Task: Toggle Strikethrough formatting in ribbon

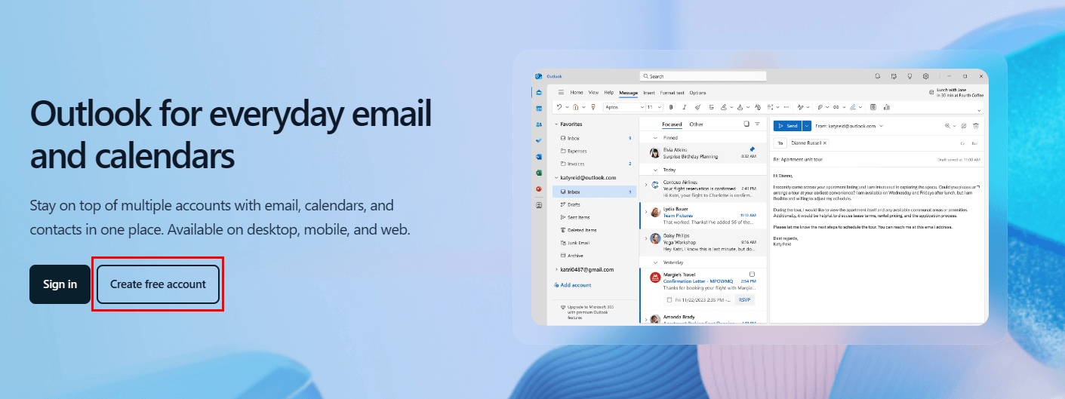Action: pos(711,107)
